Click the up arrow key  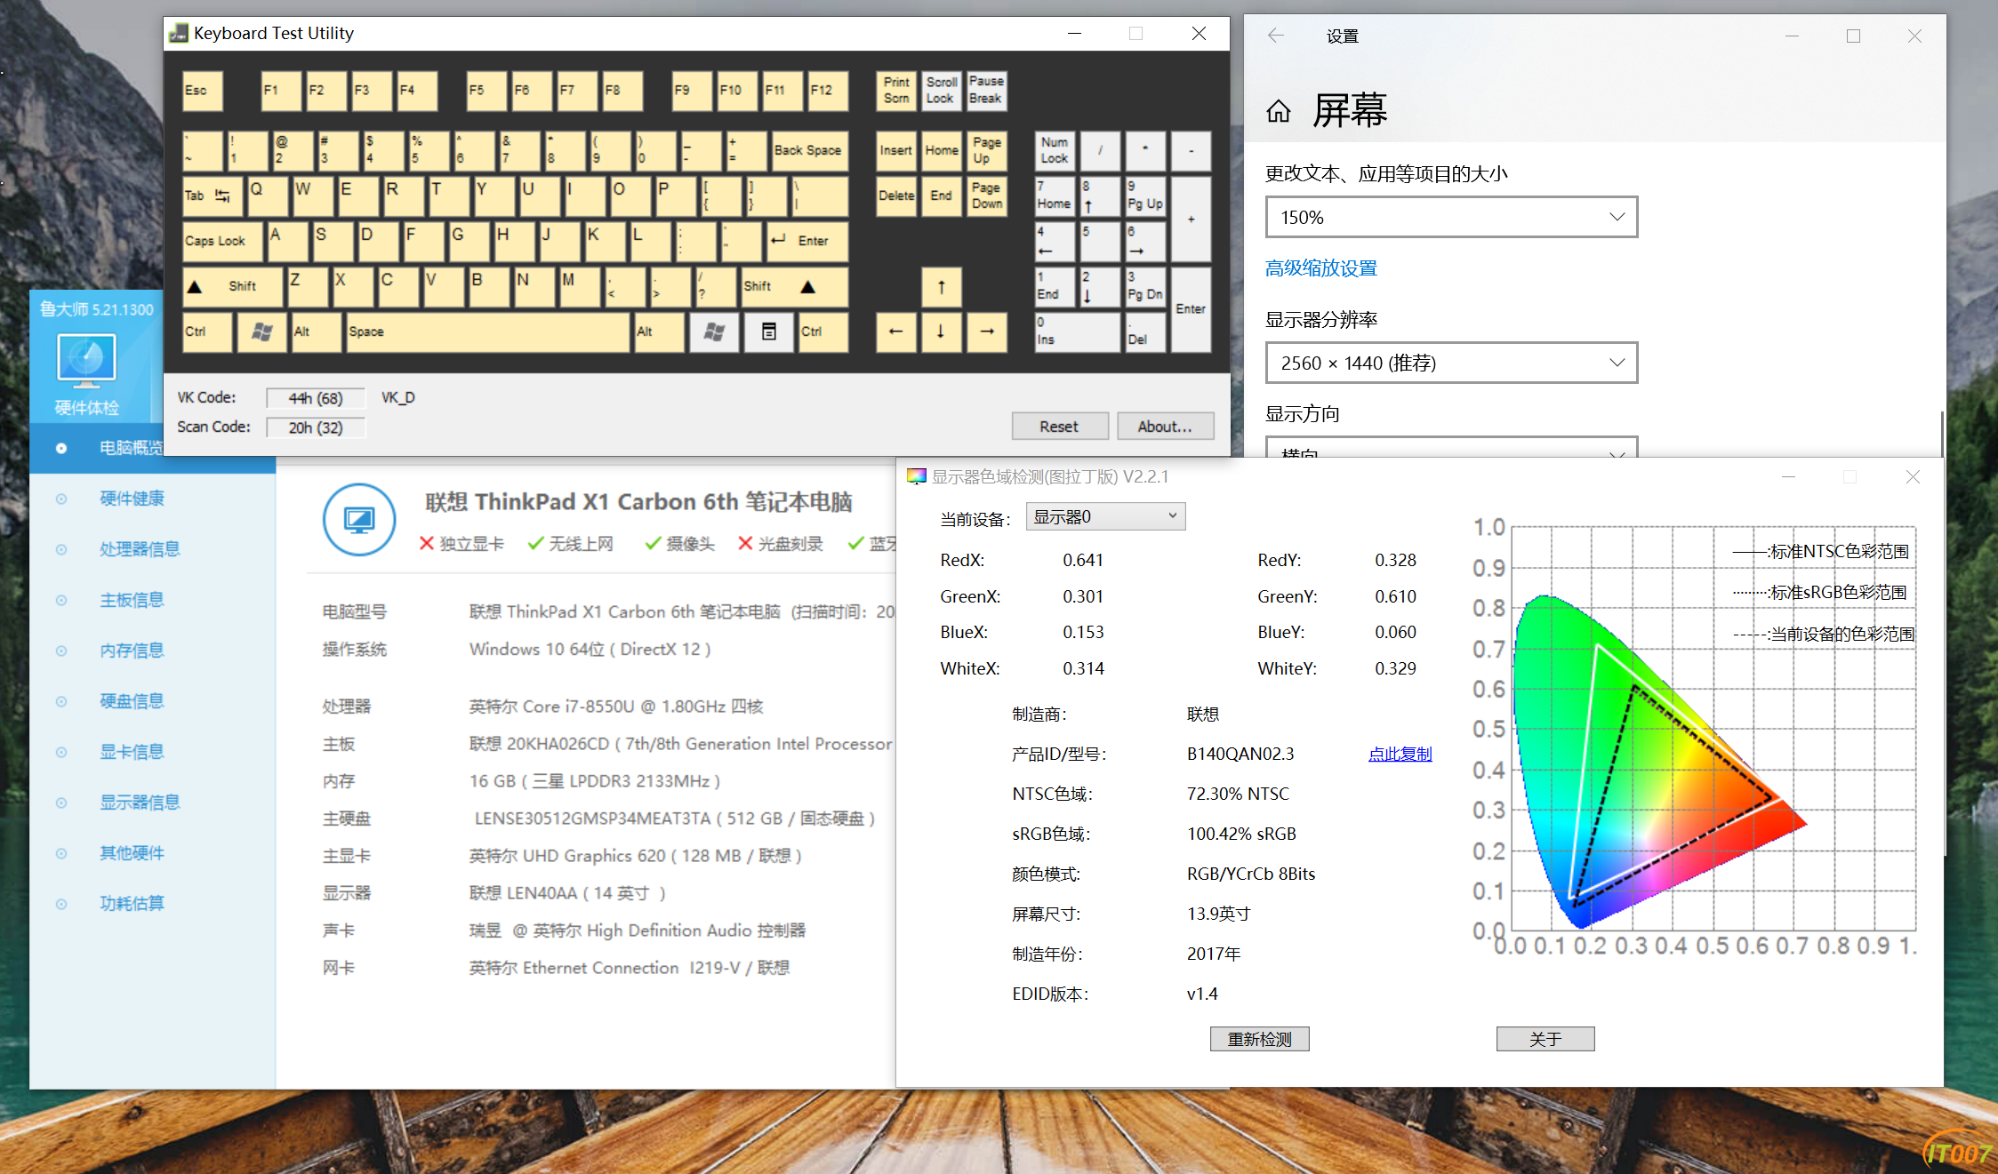pyautogui.click(x=941, y=287)
